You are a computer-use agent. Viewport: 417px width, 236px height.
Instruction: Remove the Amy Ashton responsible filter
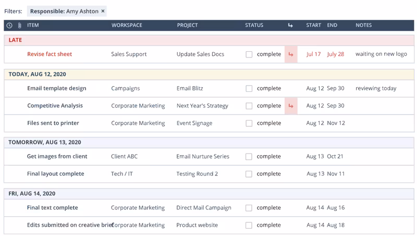point(103,11)
